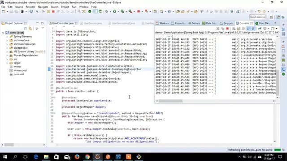
Task: Click the red Terminate icon in the main toolbar
Action: tap(53, 11)
